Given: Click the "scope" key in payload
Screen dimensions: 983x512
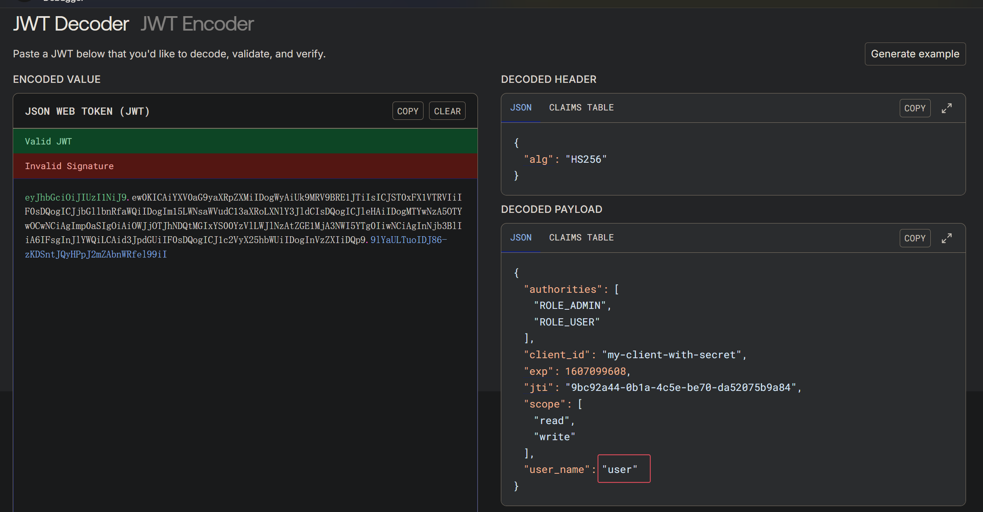Looking at the screenshot, I should 545,404.
